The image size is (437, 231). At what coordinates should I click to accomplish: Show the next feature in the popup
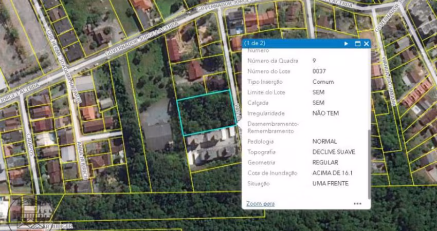346,44
